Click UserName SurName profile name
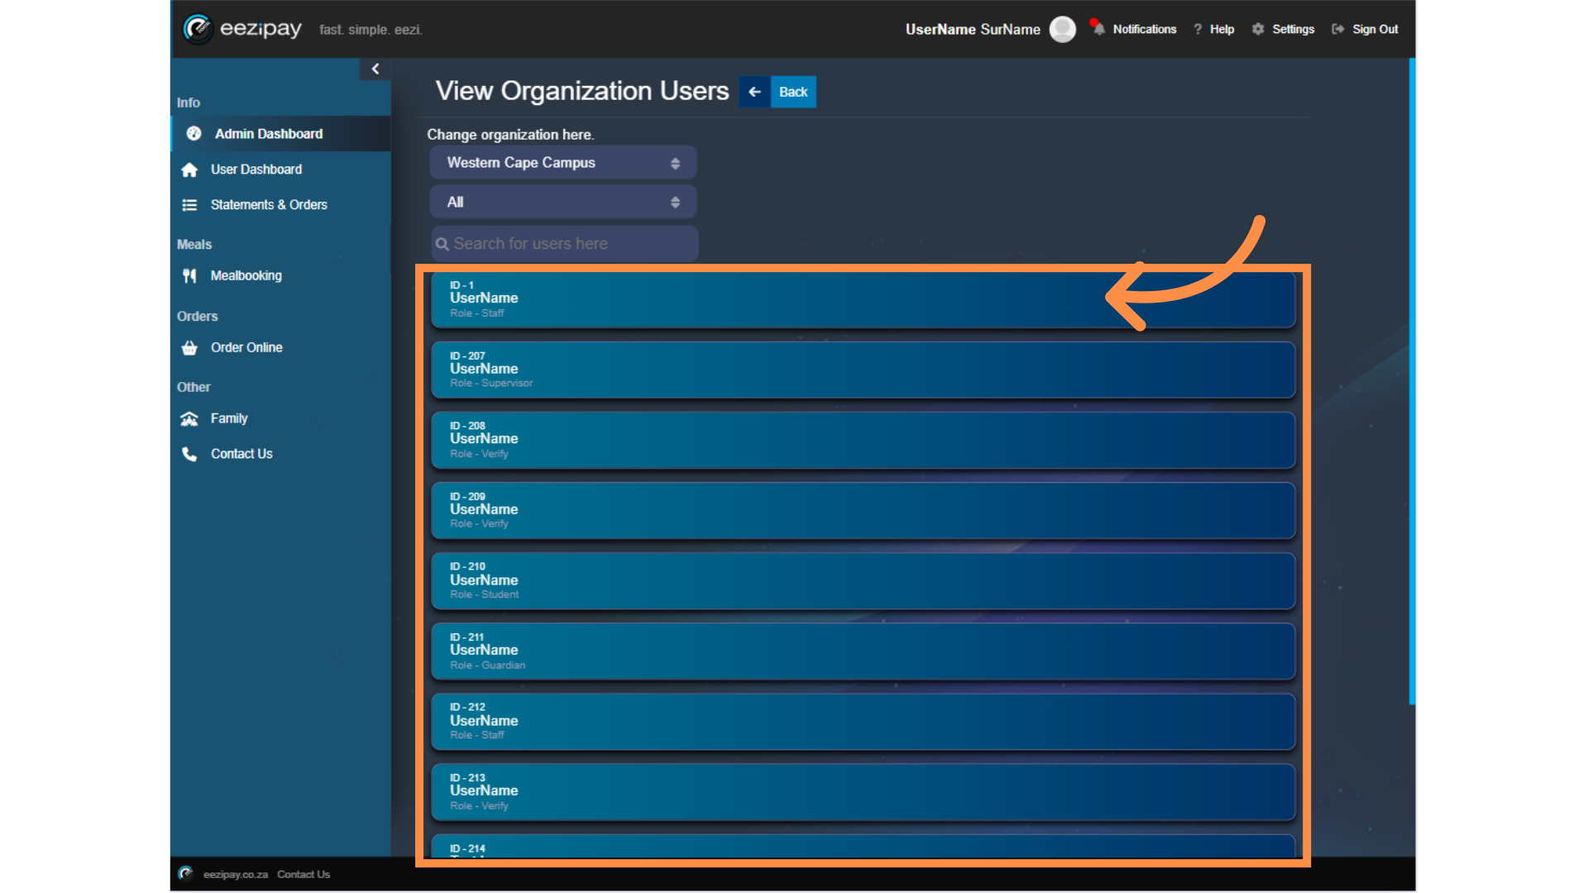The image size is (1588, 893). tap(973, 29)
